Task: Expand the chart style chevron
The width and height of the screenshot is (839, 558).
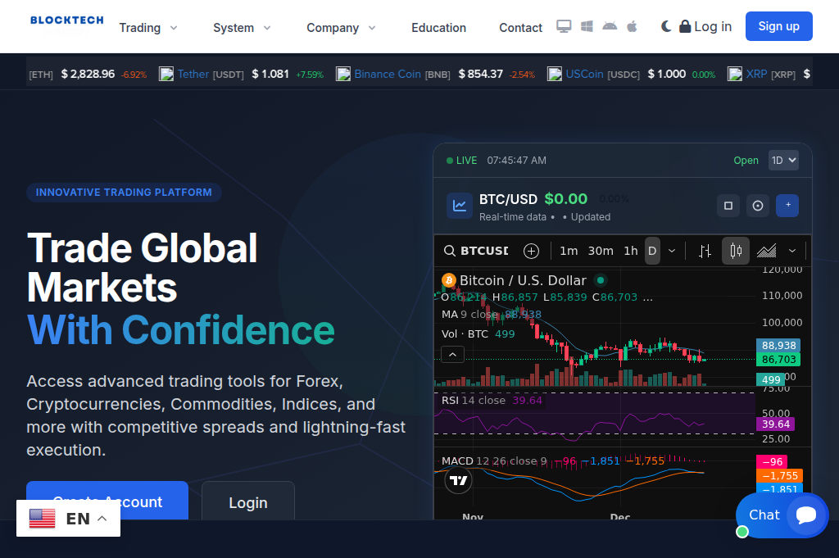Action: click(x=792, y=251)
